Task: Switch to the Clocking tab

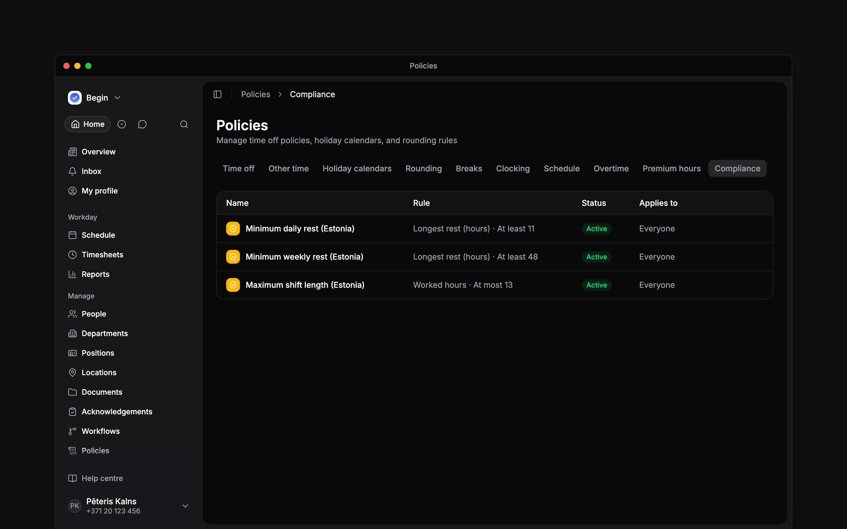Action: [513, 169]
